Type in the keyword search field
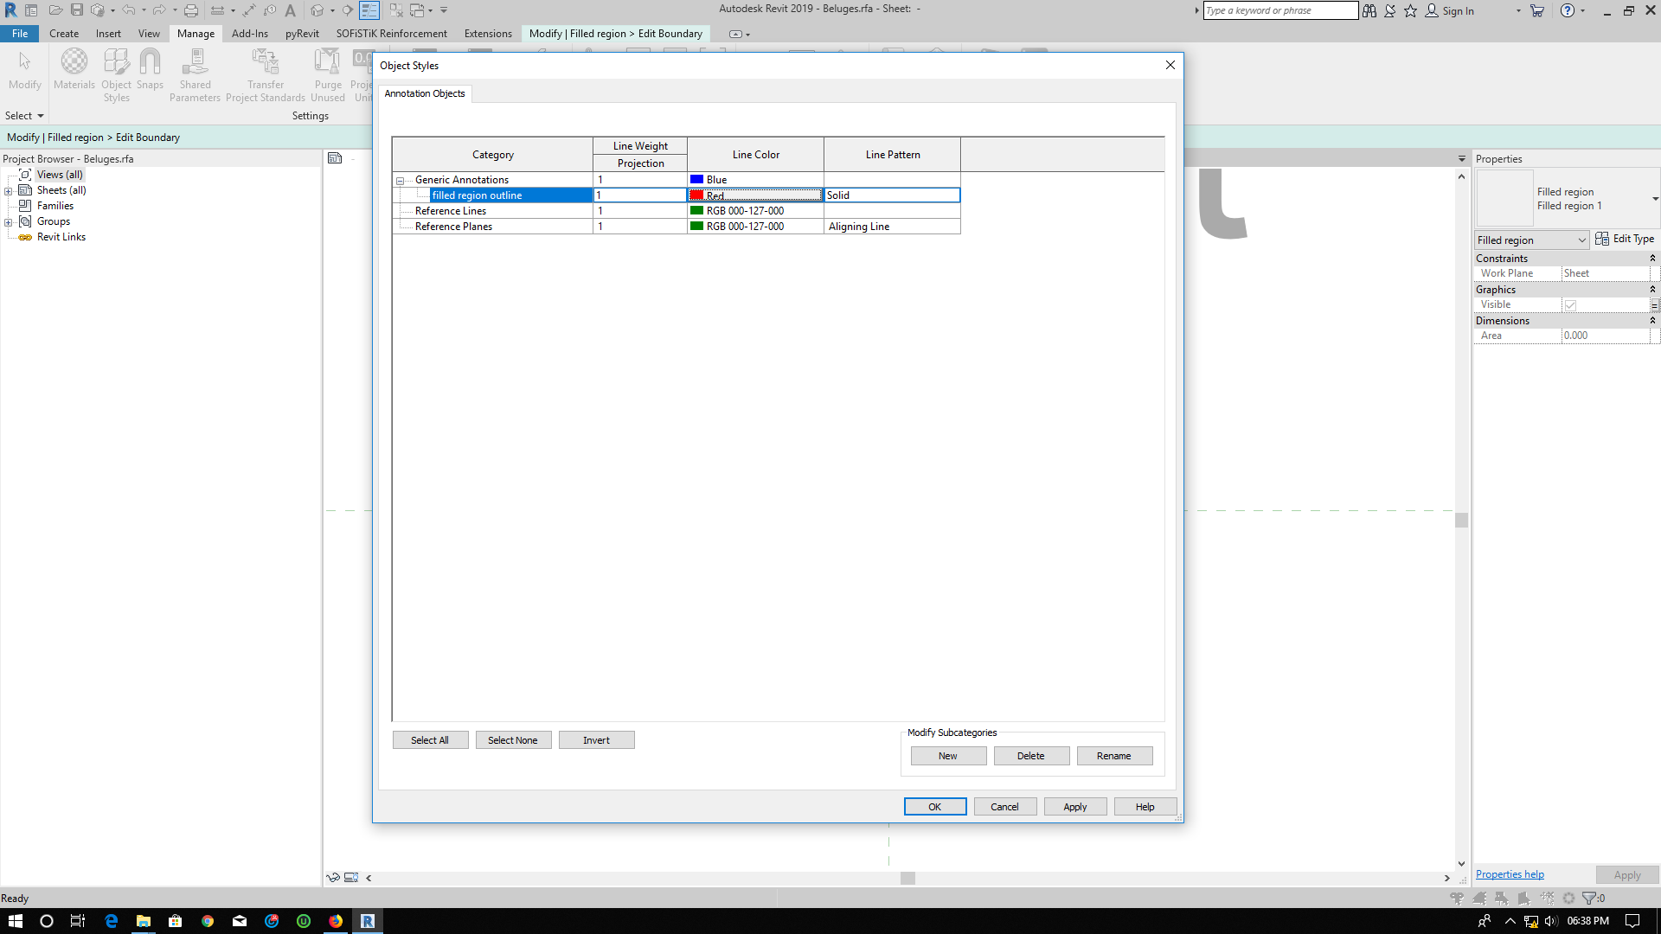The width and height of the screenshot is (1661, 934). point(1280,10)
